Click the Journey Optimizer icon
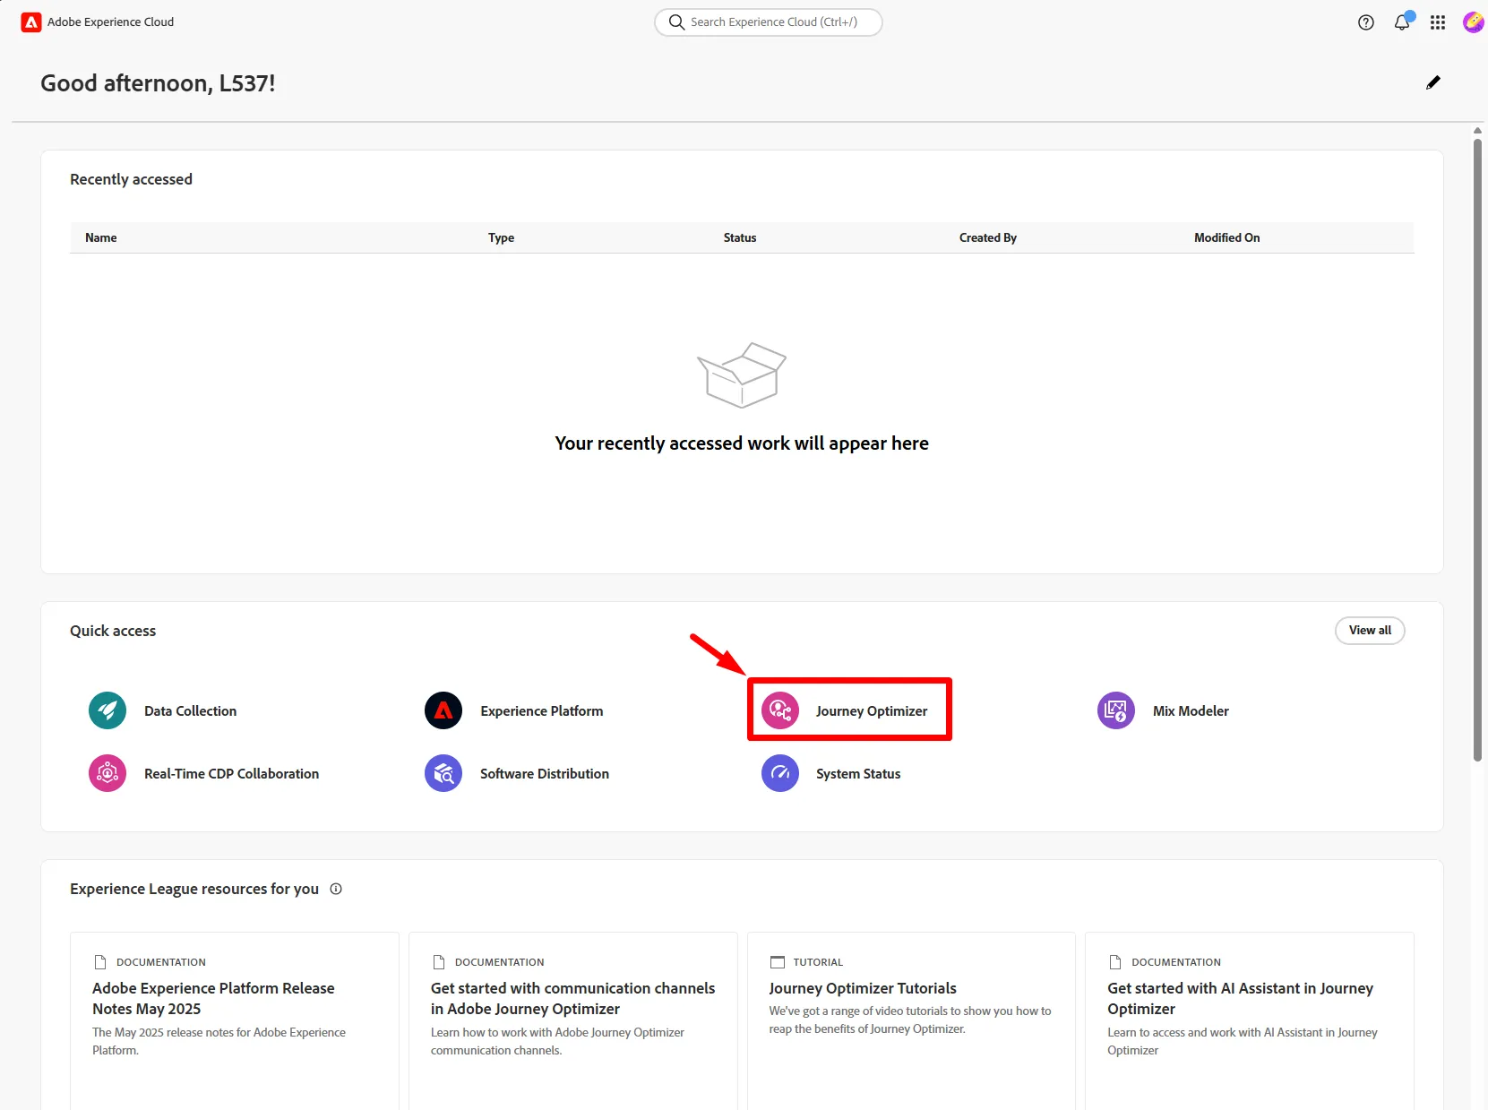 (780, 710)
